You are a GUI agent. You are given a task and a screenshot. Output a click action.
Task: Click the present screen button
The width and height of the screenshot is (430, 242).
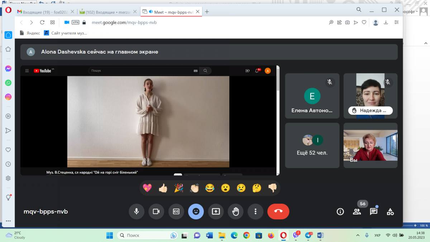pos(216,212)
